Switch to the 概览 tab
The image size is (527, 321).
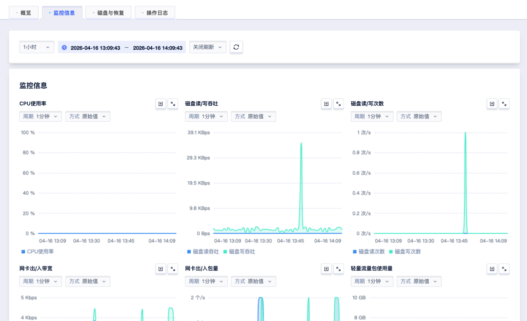[23, 13]
